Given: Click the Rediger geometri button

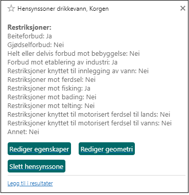Looking at the screenshot, I should 107,149.
